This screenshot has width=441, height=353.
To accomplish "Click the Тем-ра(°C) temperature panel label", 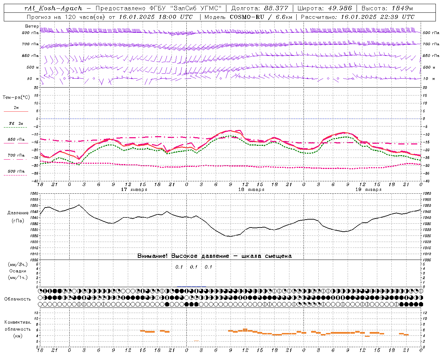I will point(16,98).
